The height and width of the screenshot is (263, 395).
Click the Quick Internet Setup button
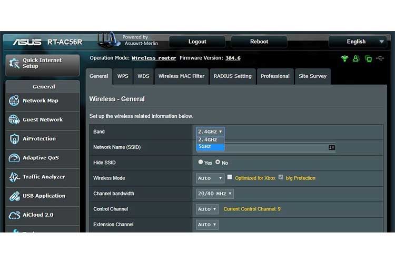pyautogui.click(x=43, y=65)
